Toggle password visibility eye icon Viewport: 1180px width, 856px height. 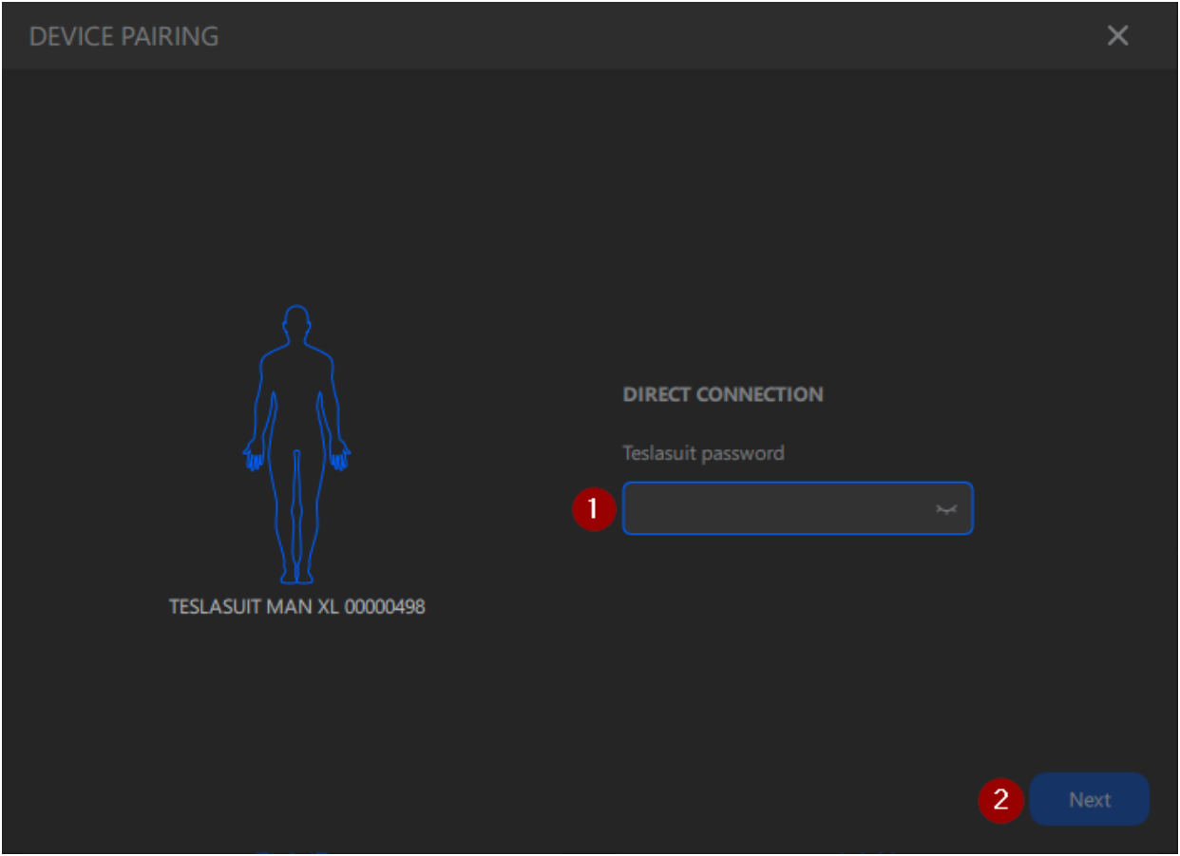pos(944,510)
